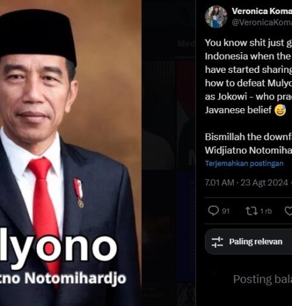Click the red-white medal pin on suit
The width and height of the screenshot is (292, 306).
[78, 193]
